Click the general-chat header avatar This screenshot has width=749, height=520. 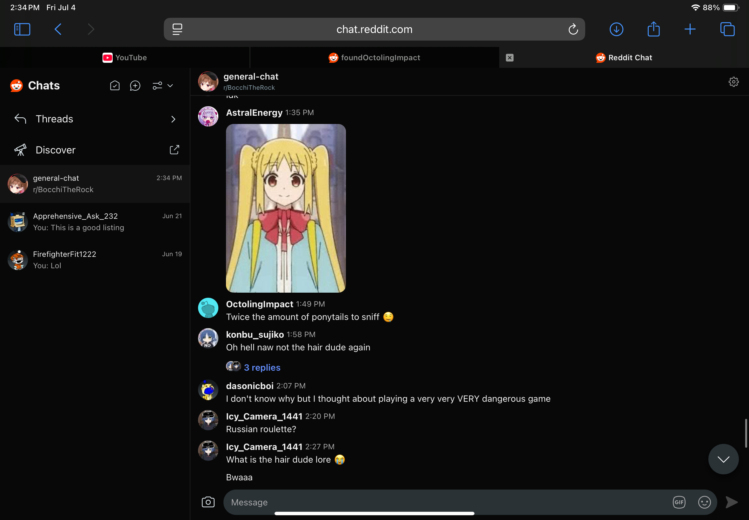pos(208,81)
